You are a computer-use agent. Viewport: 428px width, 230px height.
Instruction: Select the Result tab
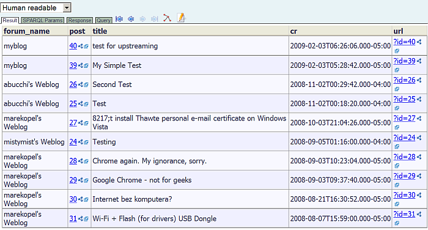(10, 20)
